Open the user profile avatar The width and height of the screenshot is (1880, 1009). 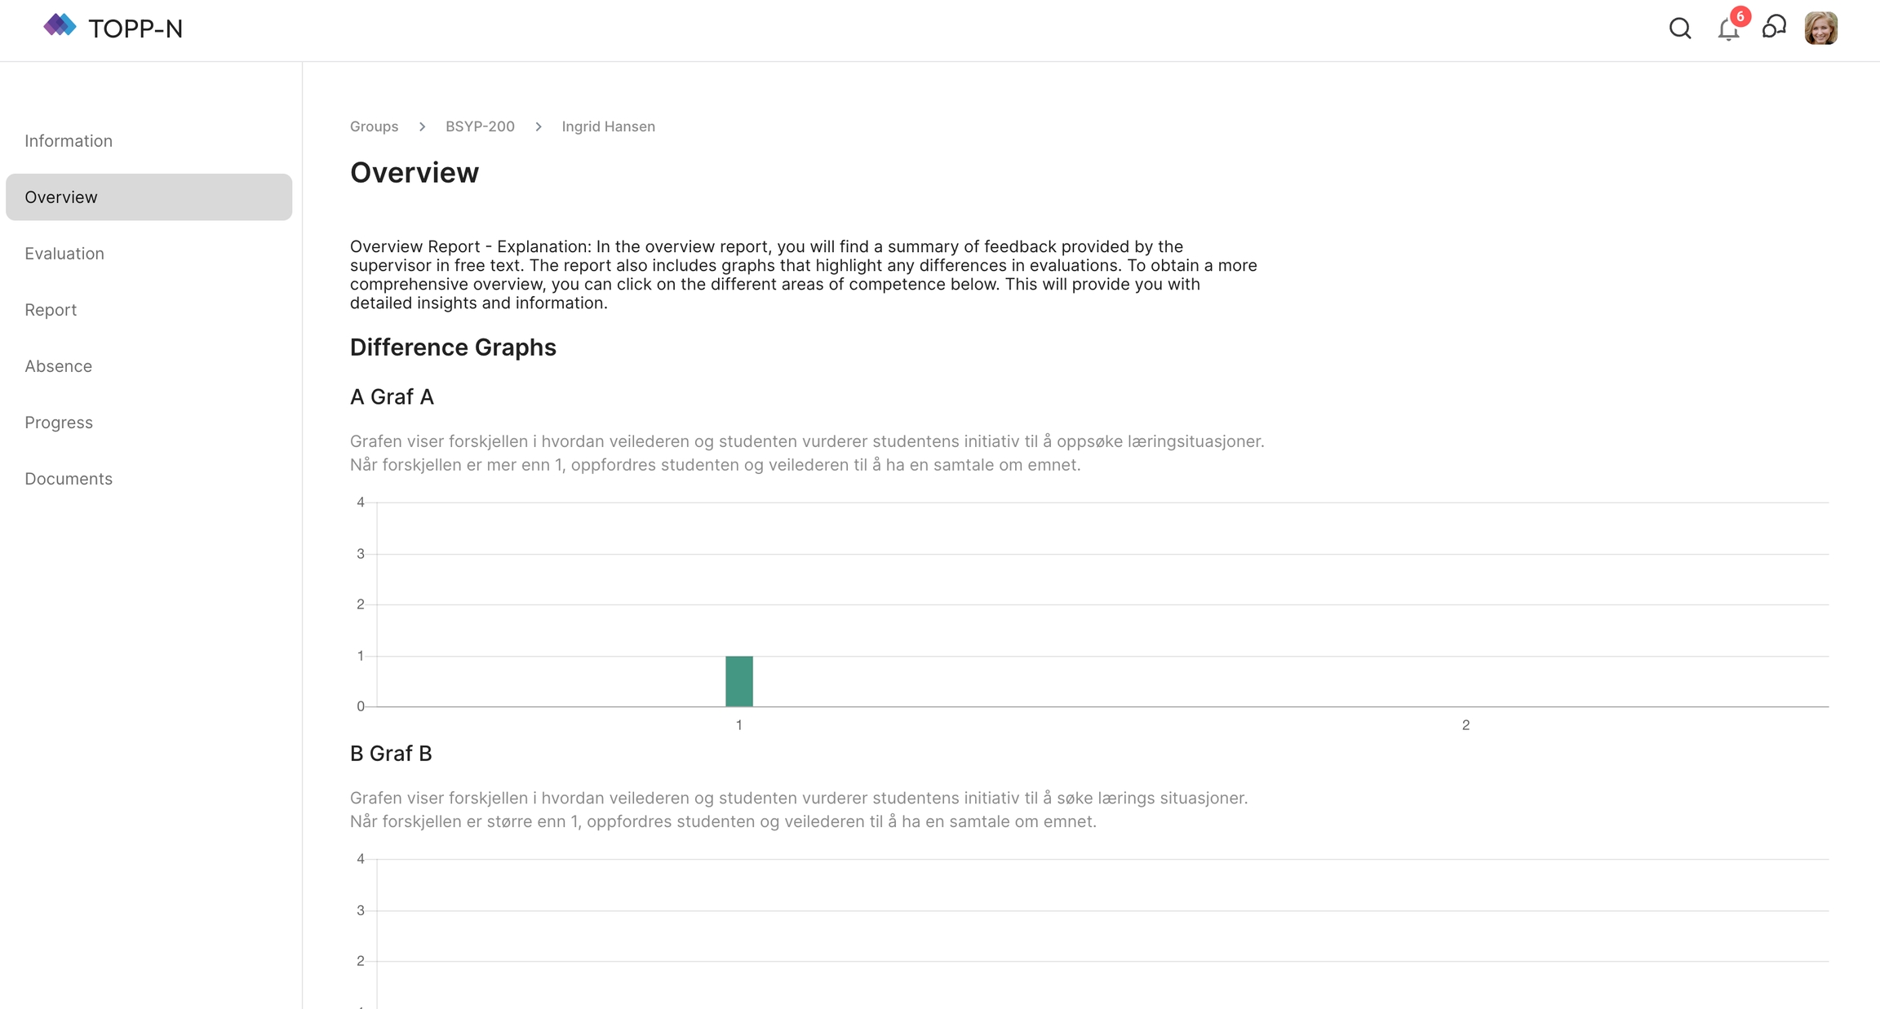[x=1820, y=29]
